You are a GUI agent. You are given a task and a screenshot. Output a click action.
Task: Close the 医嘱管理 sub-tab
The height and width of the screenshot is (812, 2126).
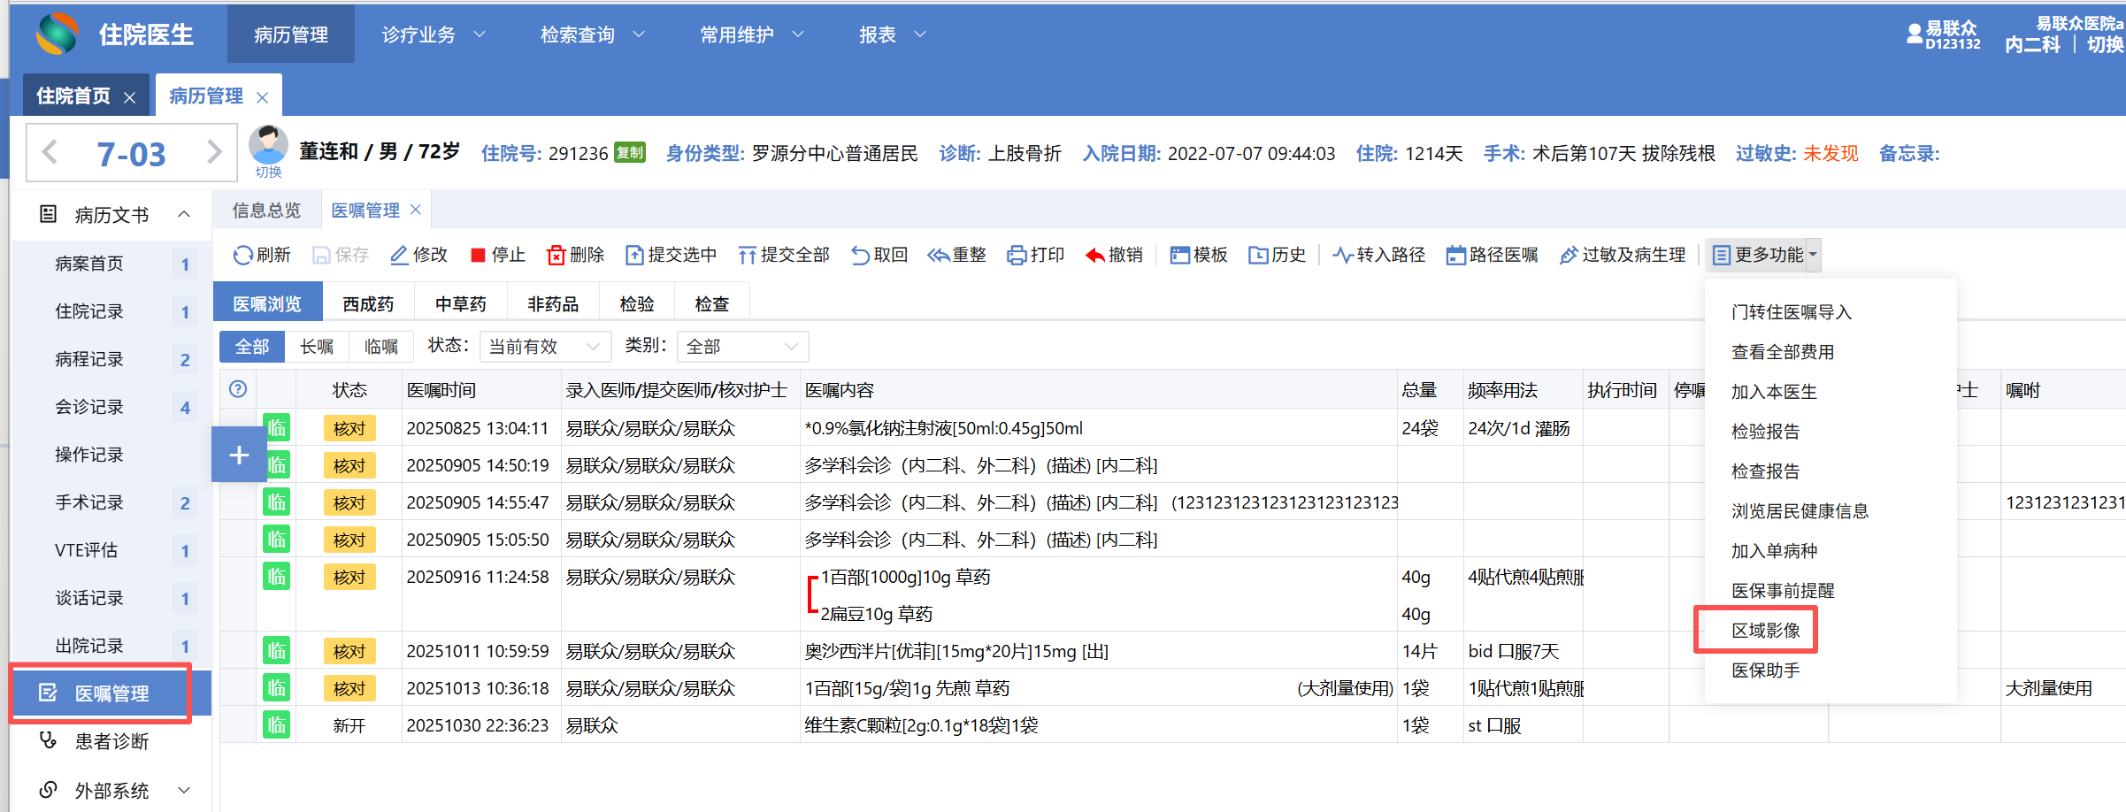[x=416, y=210]
